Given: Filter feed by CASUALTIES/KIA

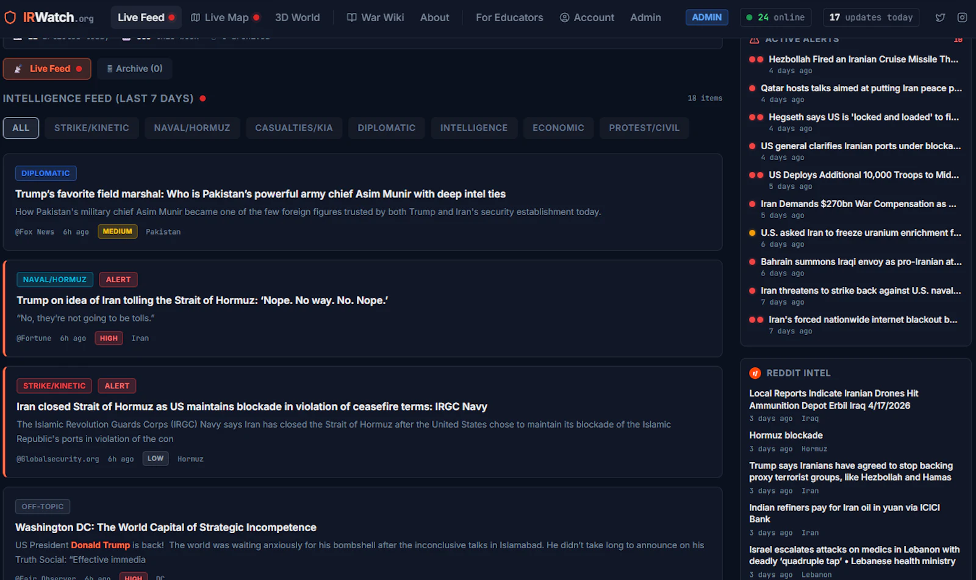Looking at the screenshot, I should pyautogui.click(x=294, y=128).
